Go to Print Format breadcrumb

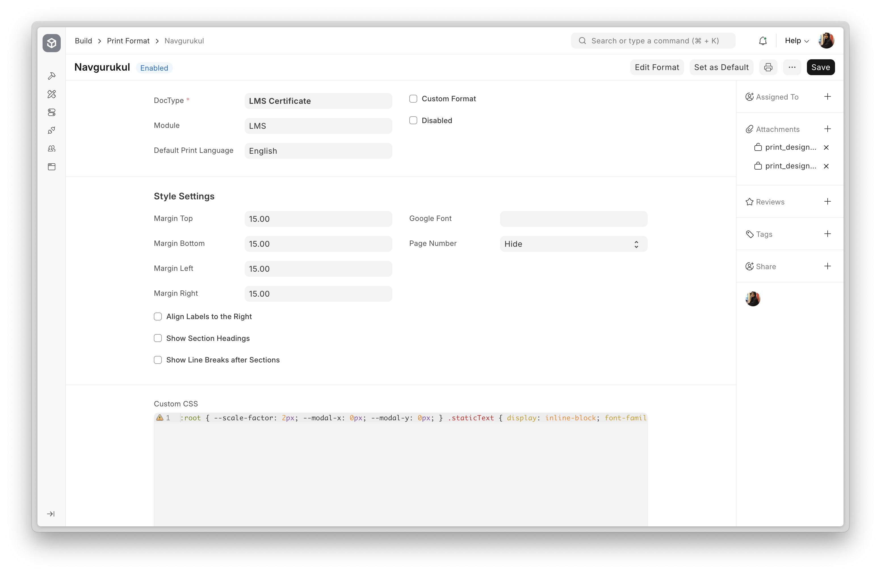coord(128,41)
